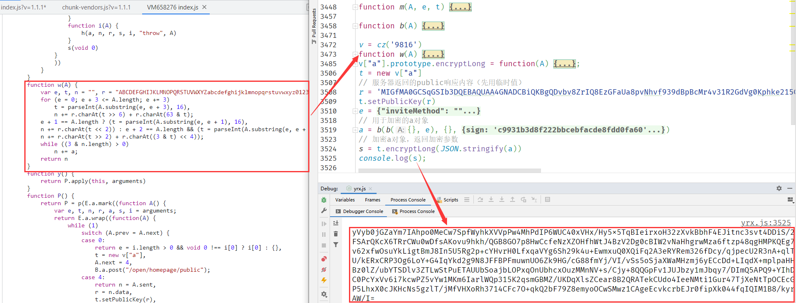Click the yrx.js:3525 source link
This screenshot has width=796, height=303.
pos(766,223)
